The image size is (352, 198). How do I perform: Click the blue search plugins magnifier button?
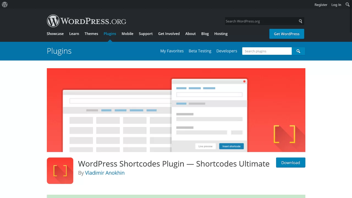point(298,51)
